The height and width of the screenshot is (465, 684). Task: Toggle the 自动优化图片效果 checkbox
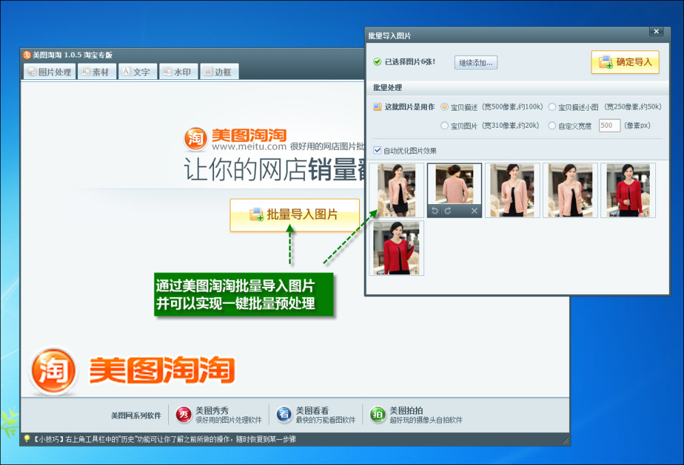point(378,150)
